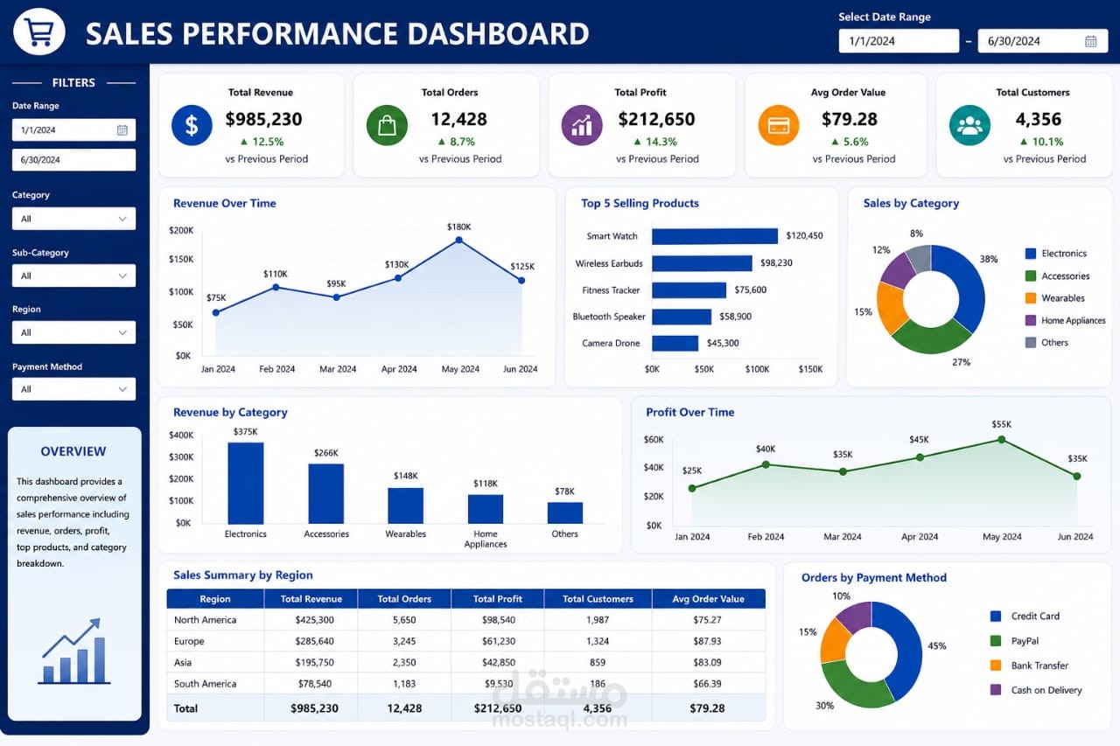Click the Total Orders shopping bag icon
This screenshot has height=746, width=1120.
(387, 125)
